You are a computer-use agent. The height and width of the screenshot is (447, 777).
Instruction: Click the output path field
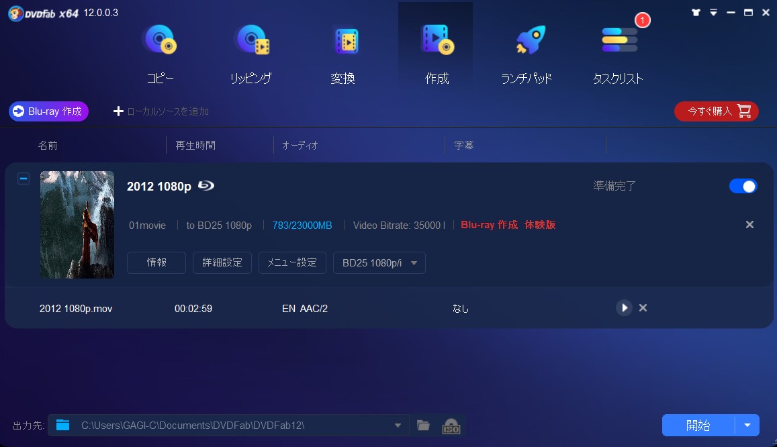[x=228, y=426]
